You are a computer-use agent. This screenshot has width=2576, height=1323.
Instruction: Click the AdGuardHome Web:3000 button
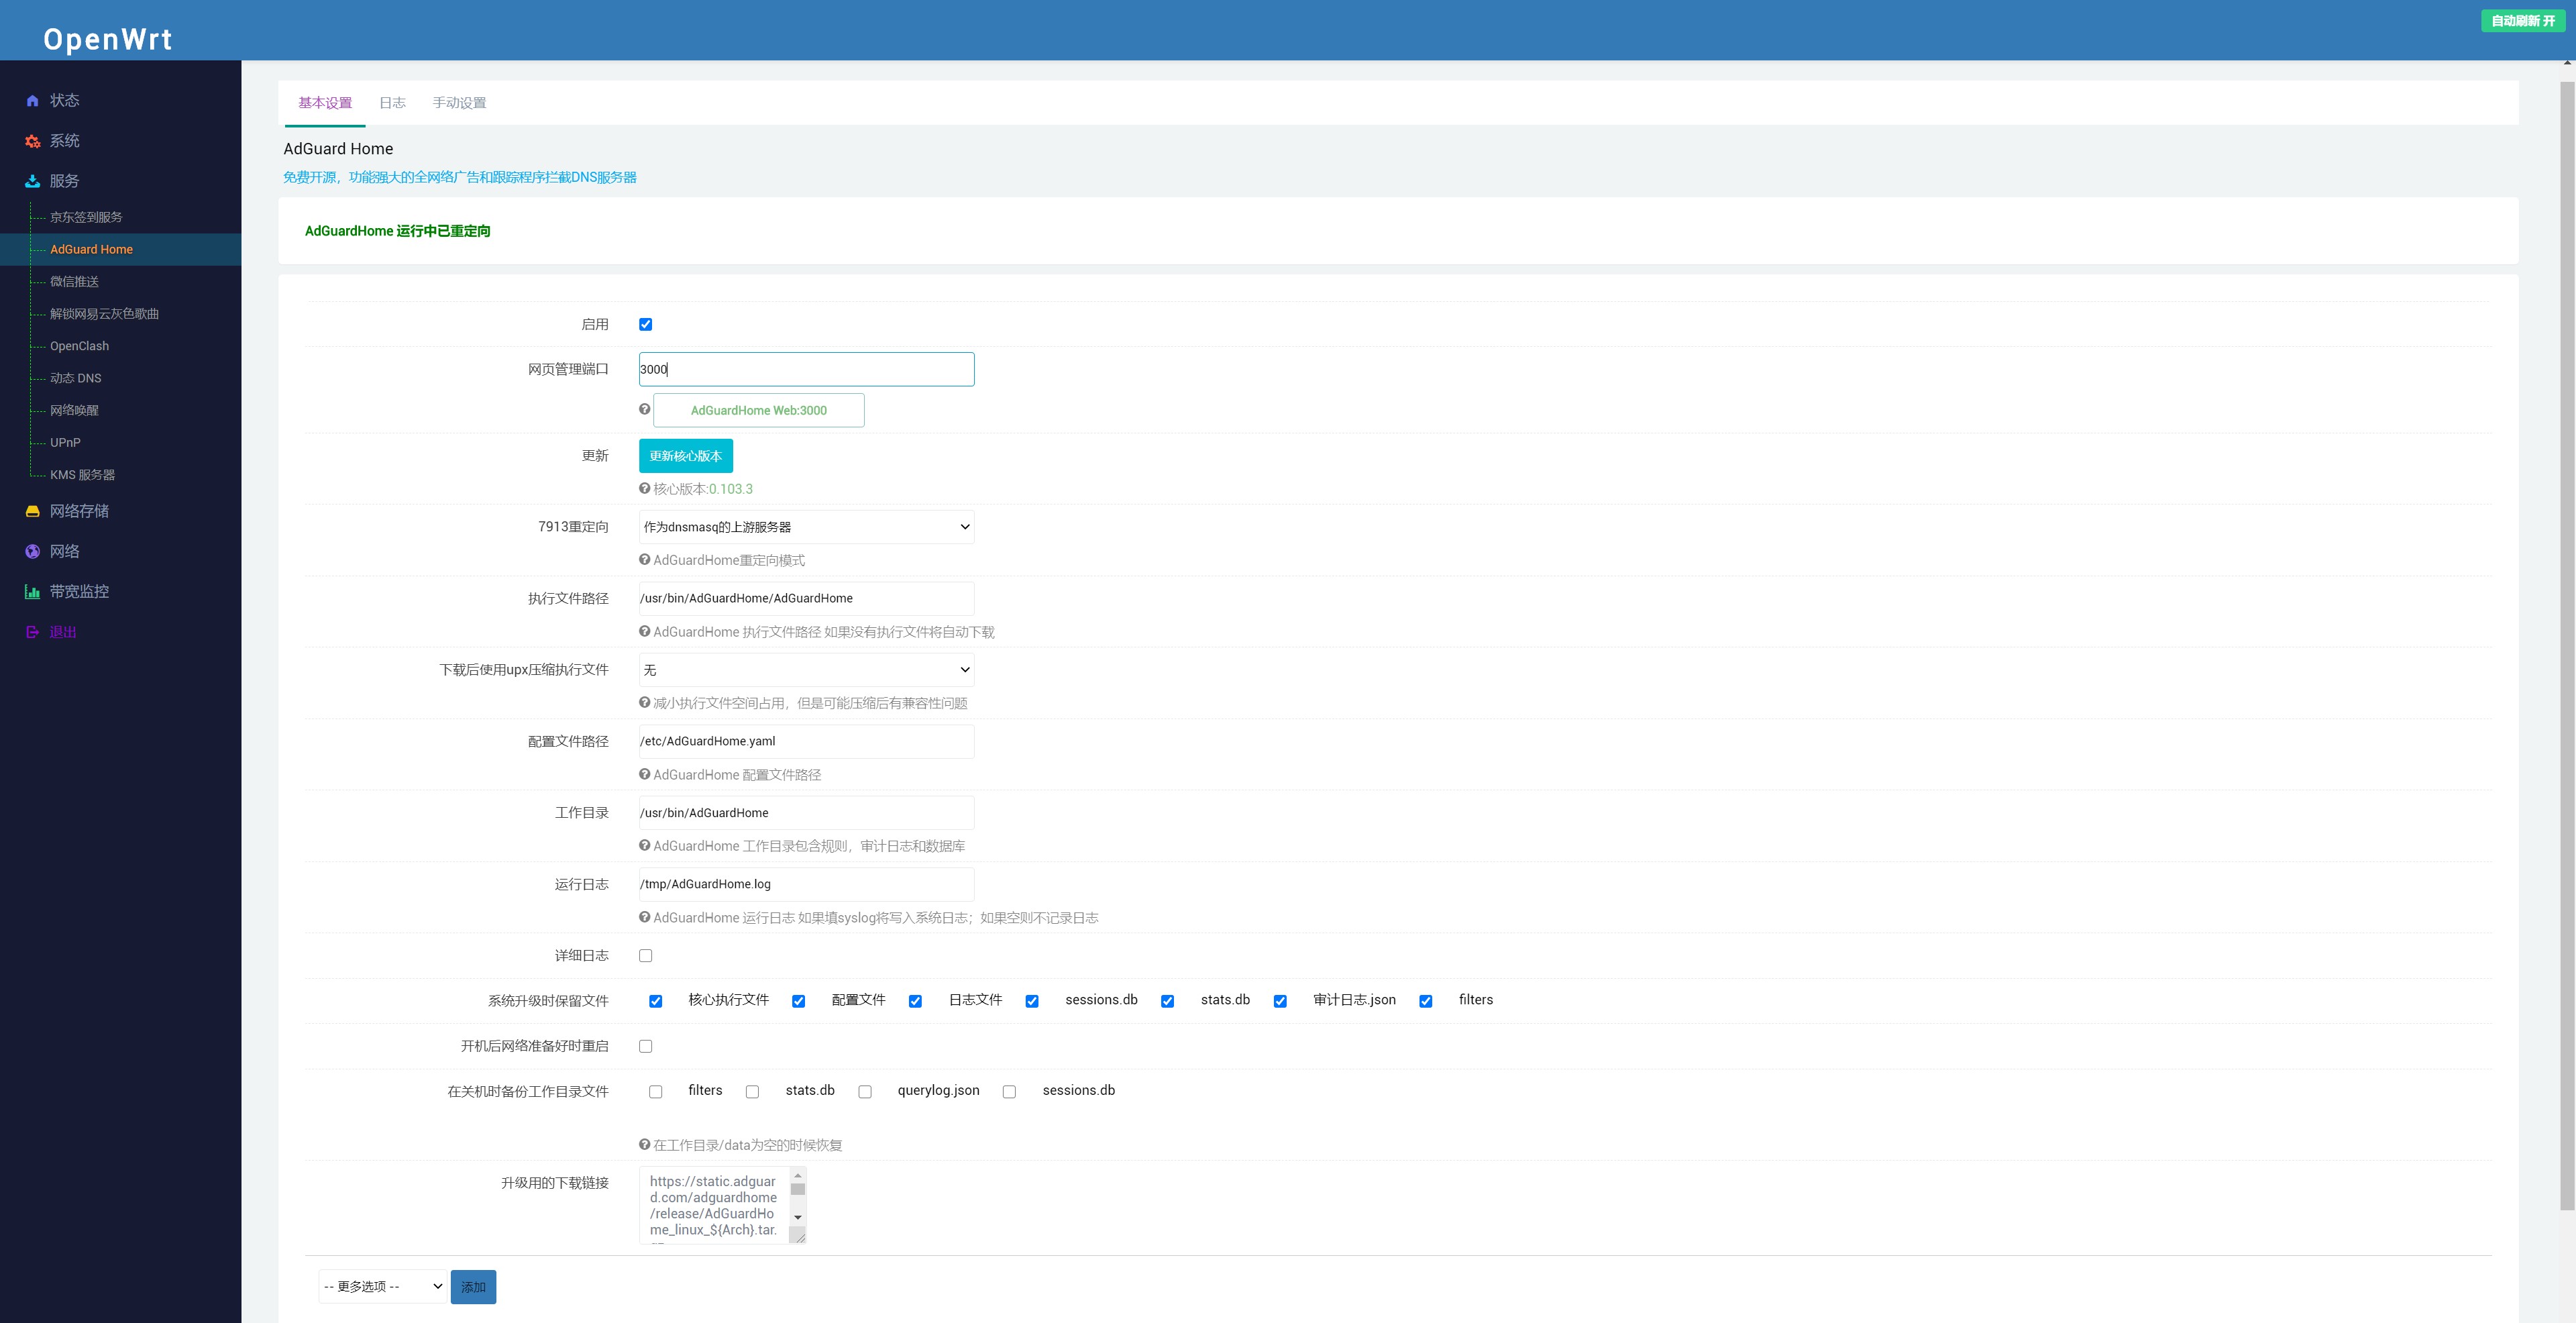pos(759,410)
